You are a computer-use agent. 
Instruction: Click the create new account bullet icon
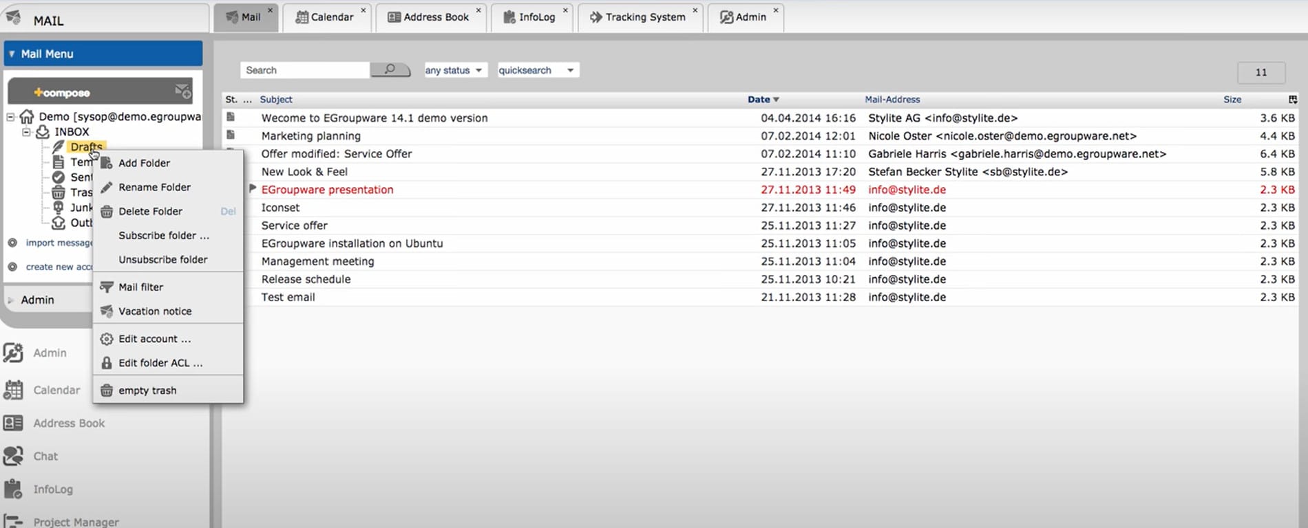click(x=12, y=267)
